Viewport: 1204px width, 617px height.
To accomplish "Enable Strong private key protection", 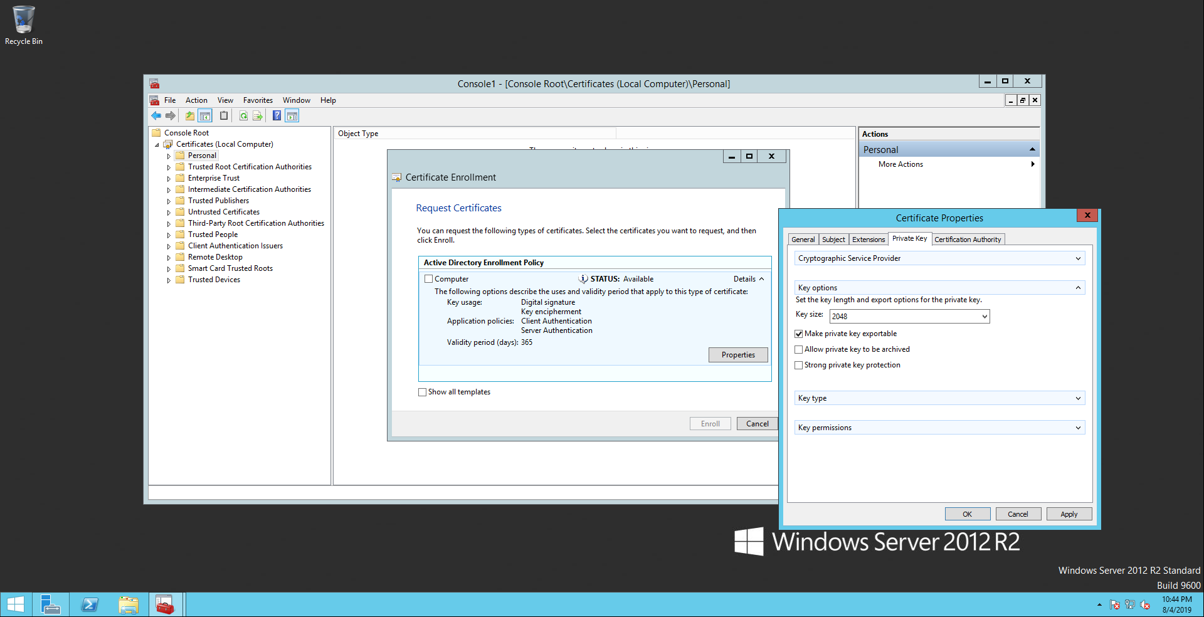I will (x=799, y=366).
